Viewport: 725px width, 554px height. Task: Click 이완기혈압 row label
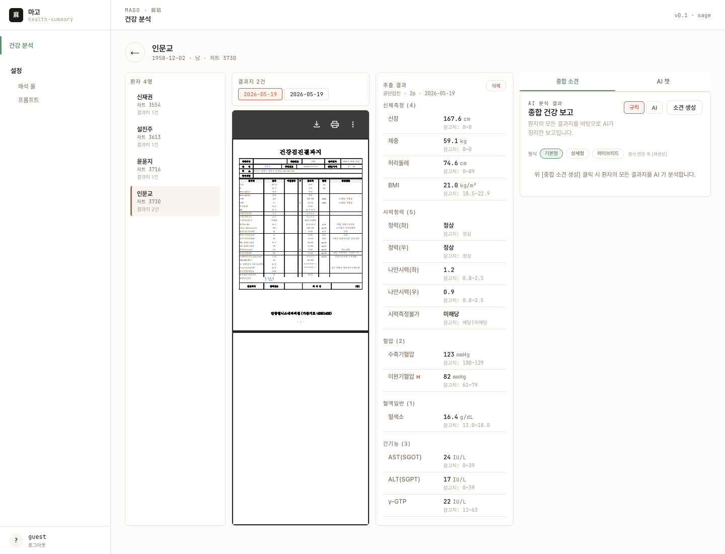click(x=401, y=377)
